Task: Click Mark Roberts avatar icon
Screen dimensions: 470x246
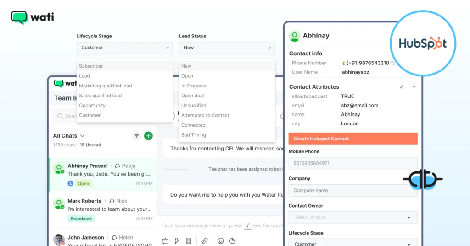Action: (59, 203)
